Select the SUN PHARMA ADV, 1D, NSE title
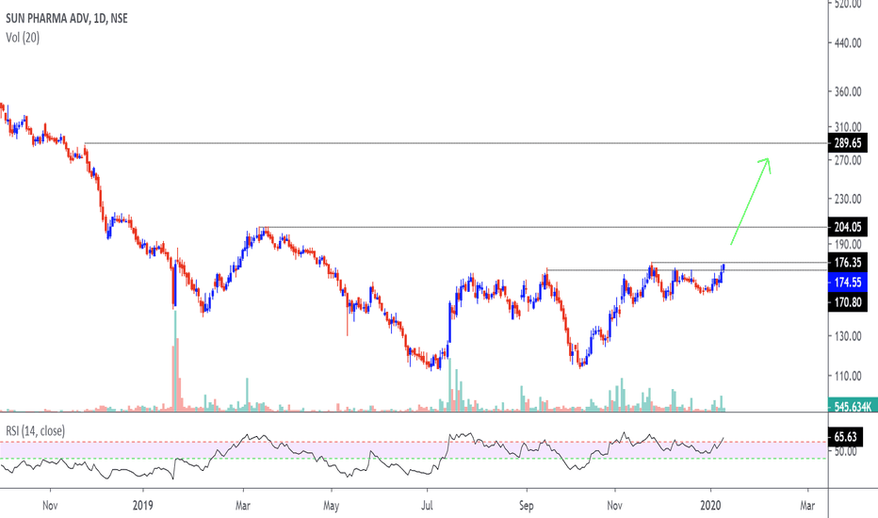Image resolution: width=878 pixels, height=518 pixels. [x=67, y=19]
